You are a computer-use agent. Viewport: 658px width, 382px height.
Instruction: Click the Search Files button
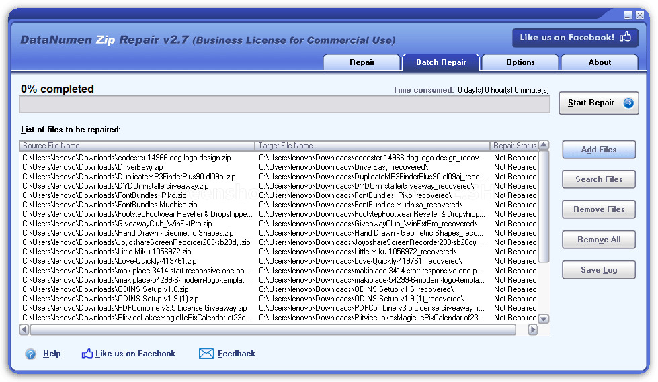point(599,179)
